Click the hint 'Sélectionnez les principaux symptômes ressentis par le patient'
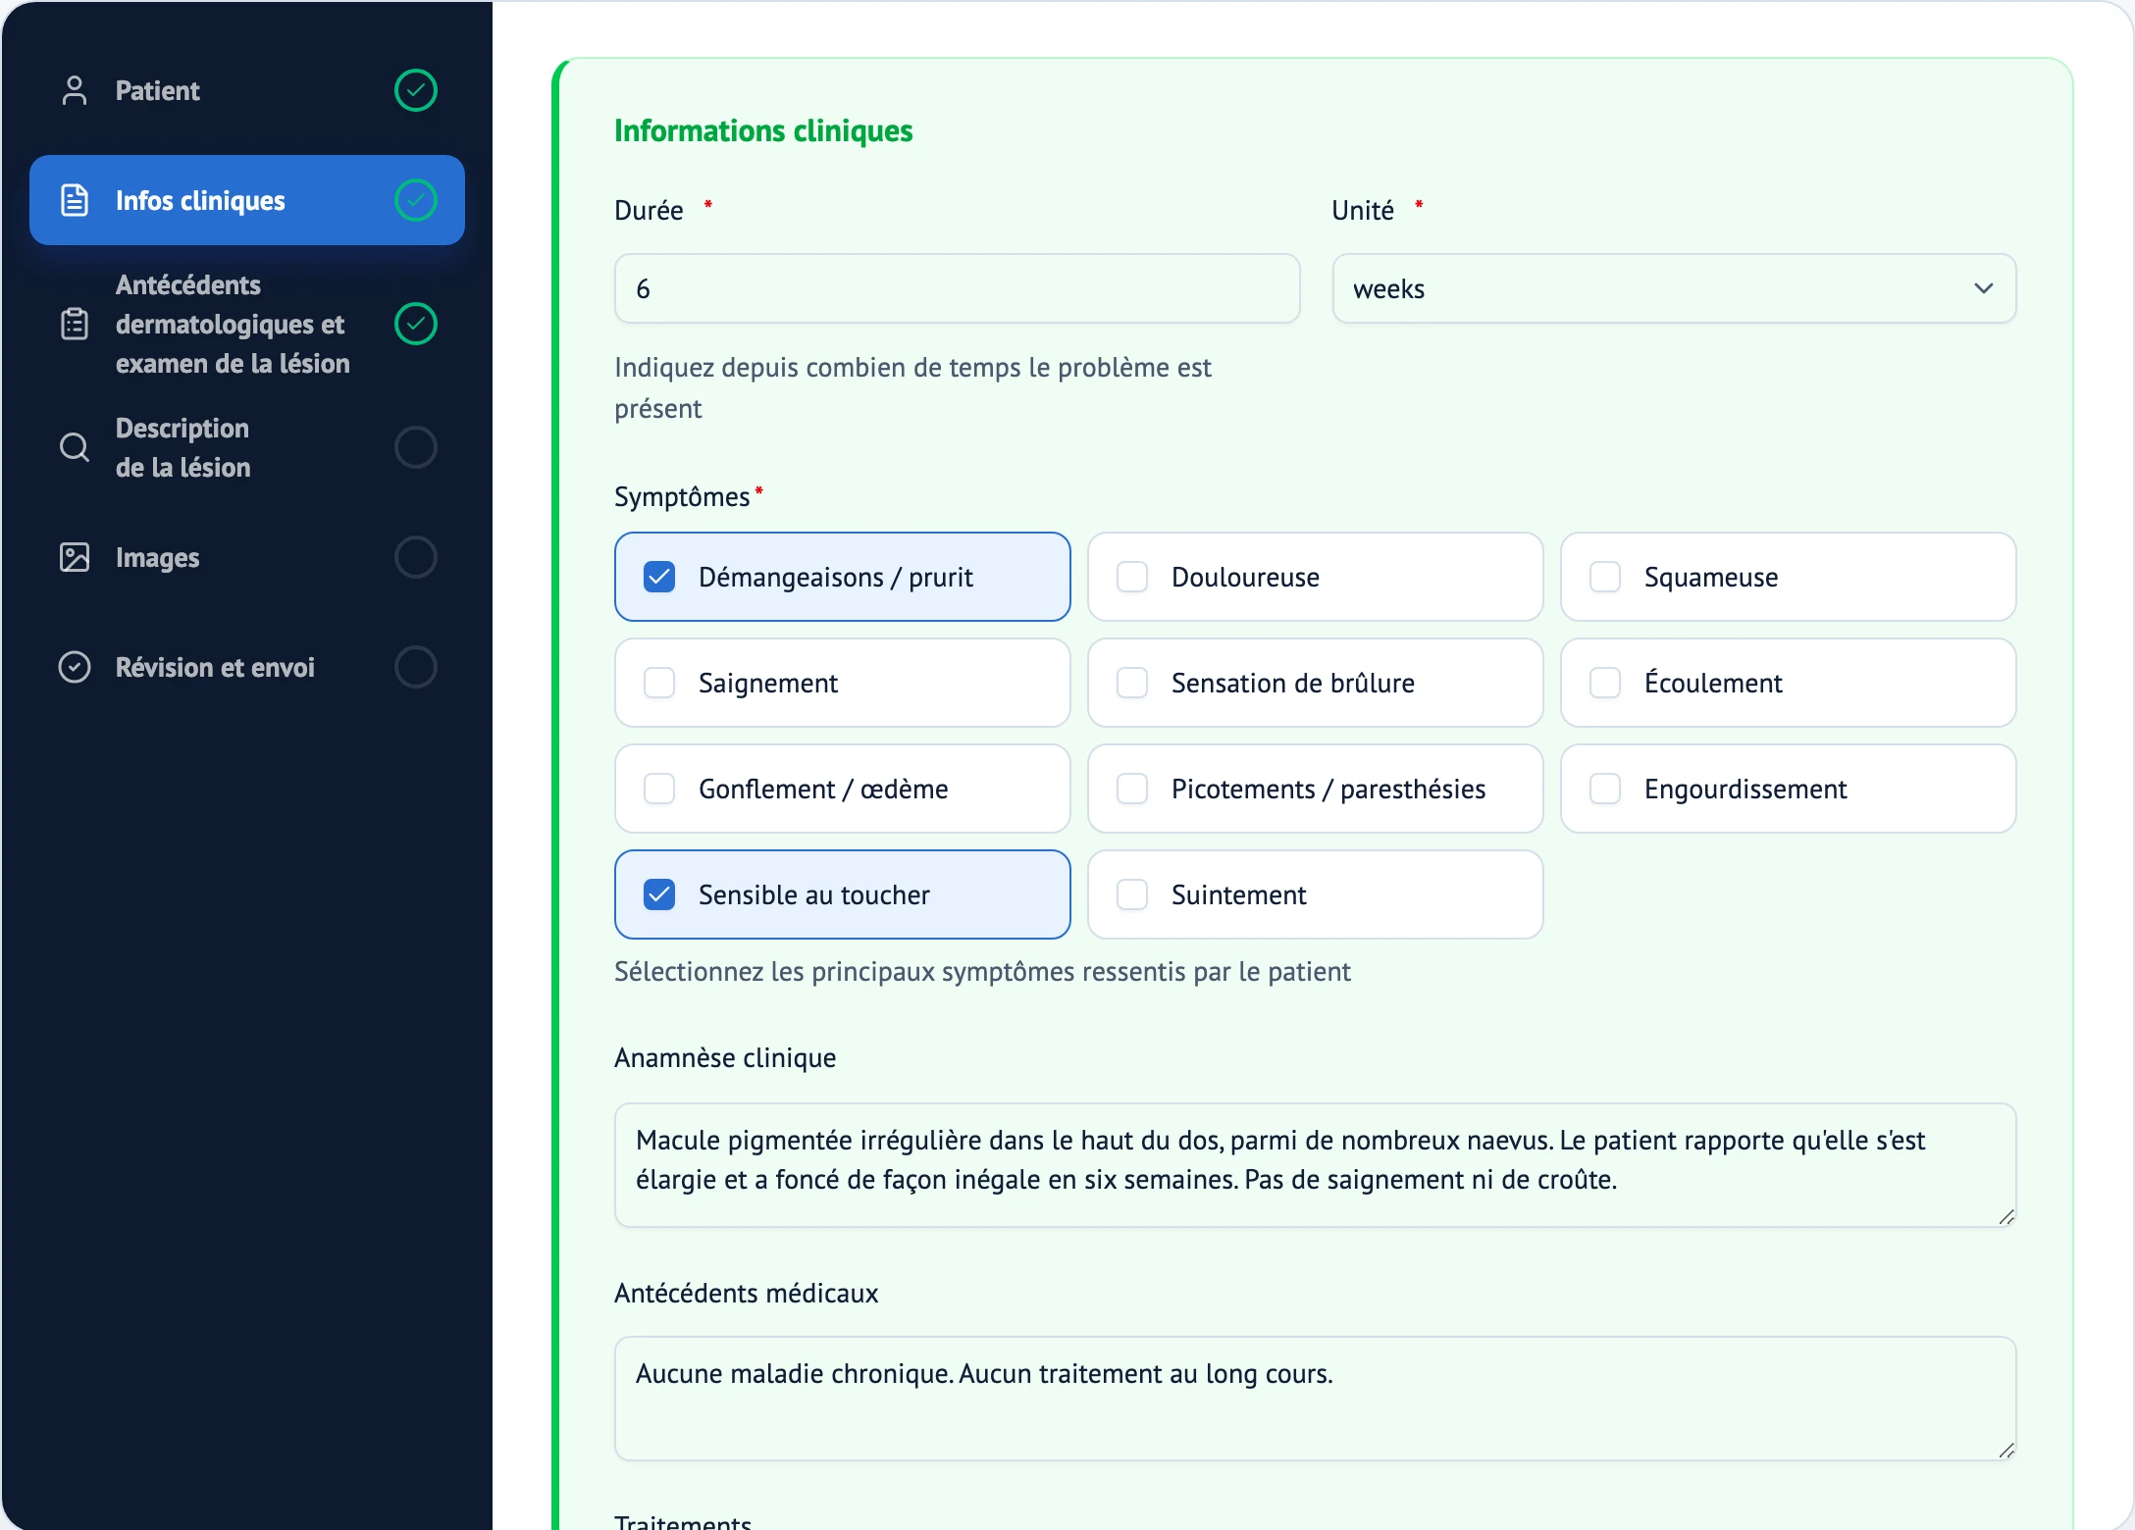The height and width of the screenshot is (1530, 2135). (x=982, y=972)
